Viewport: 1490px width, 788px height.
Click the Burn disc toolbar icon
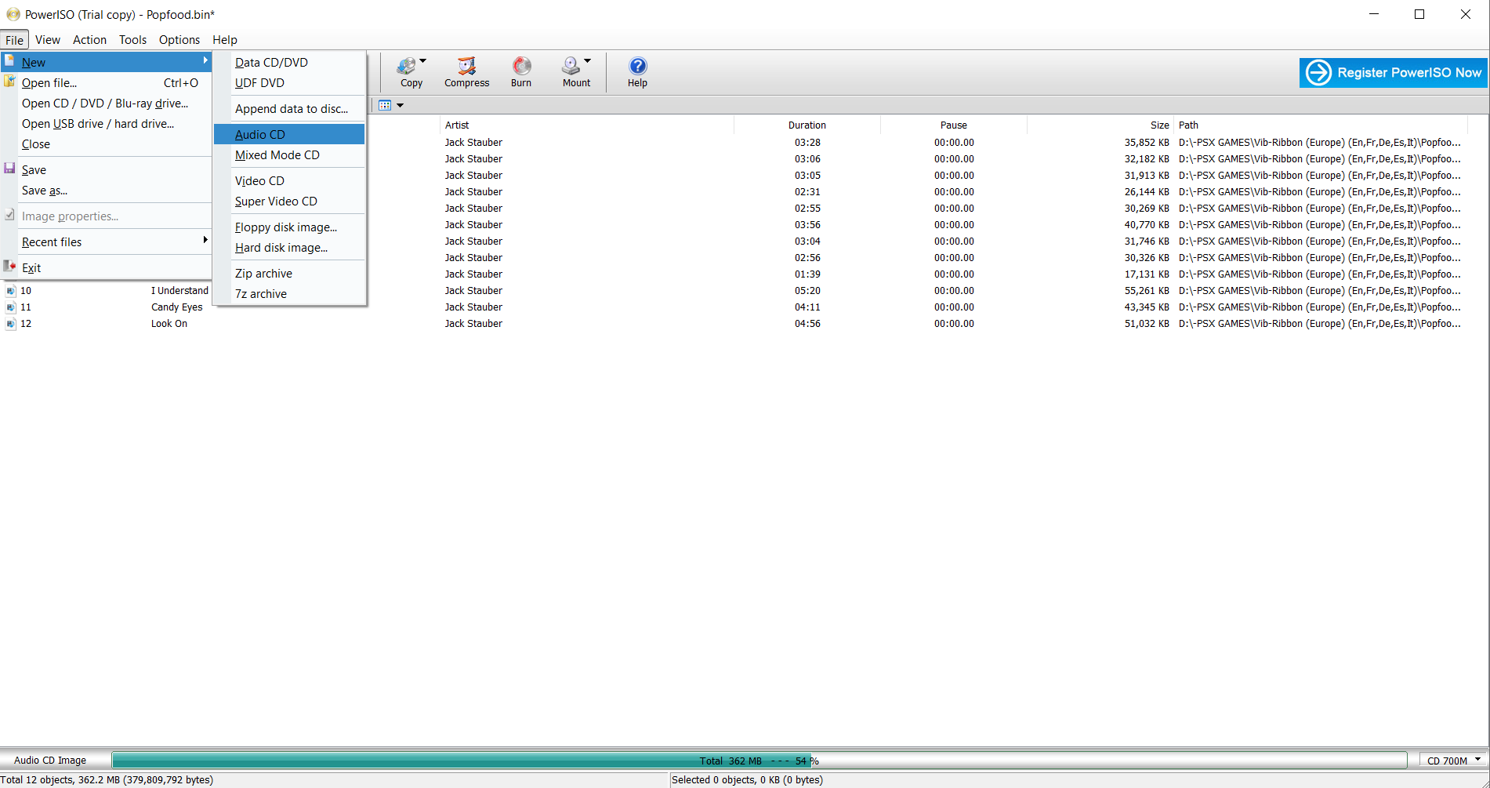[521, 66]
